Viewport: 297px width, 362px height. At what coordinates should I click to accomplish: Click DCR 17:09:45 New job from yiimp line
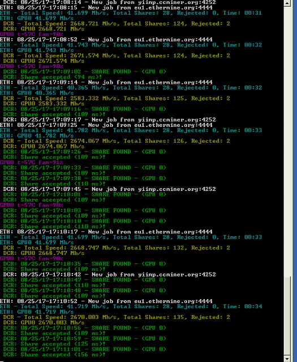coord(110,189)
